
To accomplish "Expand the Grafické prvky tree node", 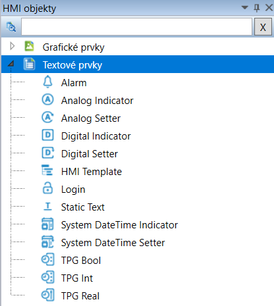I will (x=13, y=46).
